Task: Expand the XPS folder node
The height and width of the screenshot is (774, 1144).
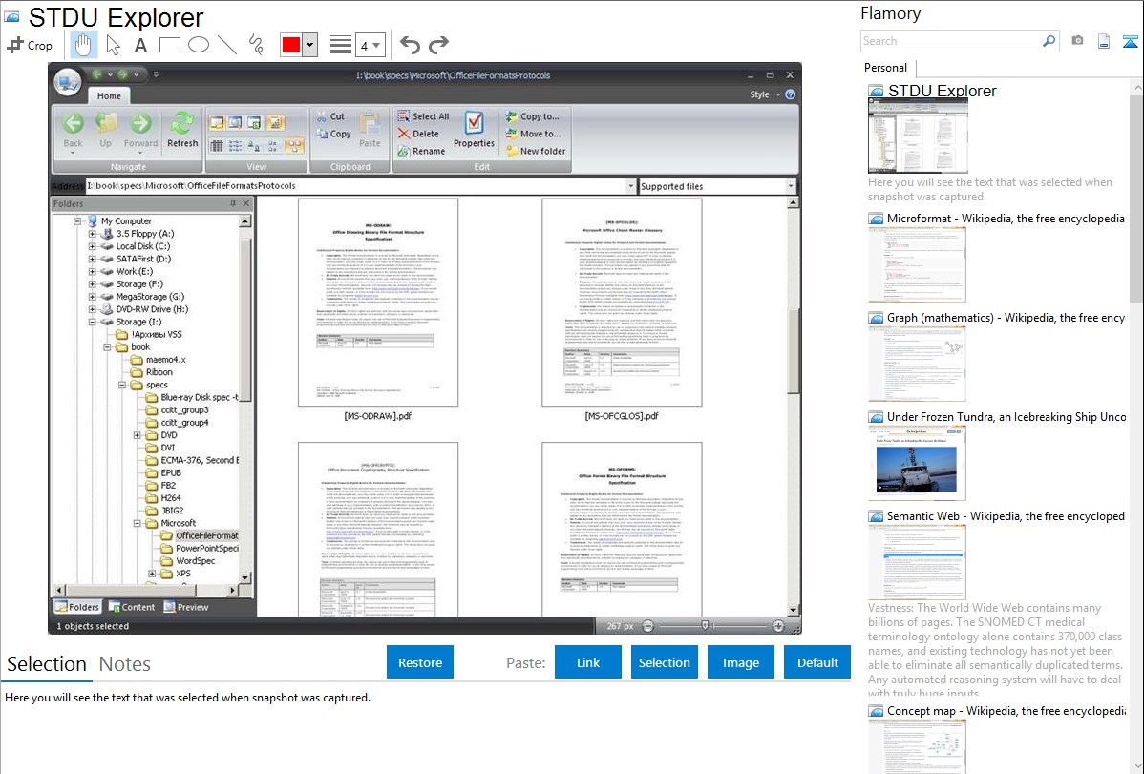Action: click(152, 575)
